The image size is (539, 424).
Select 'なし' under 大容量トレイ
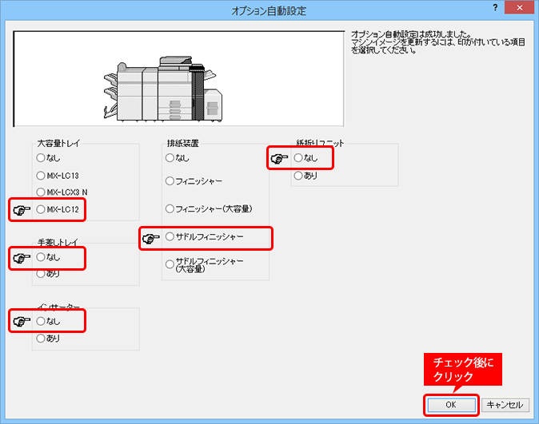click(41, 159)
